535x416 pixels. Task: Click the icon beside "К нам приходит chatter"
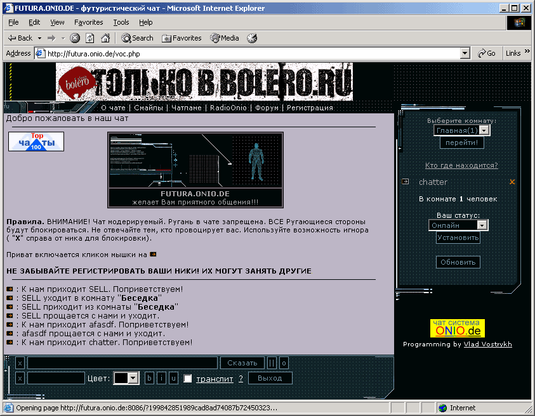pos(10,342)
